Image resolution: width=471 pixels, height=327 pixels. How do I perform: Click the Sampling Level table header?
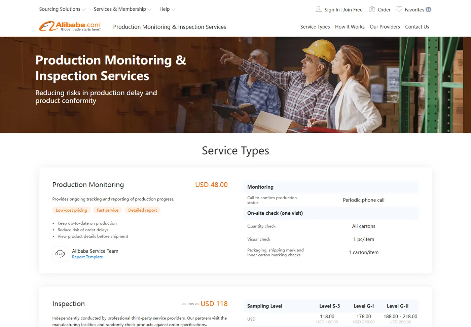tap(264, 306)
